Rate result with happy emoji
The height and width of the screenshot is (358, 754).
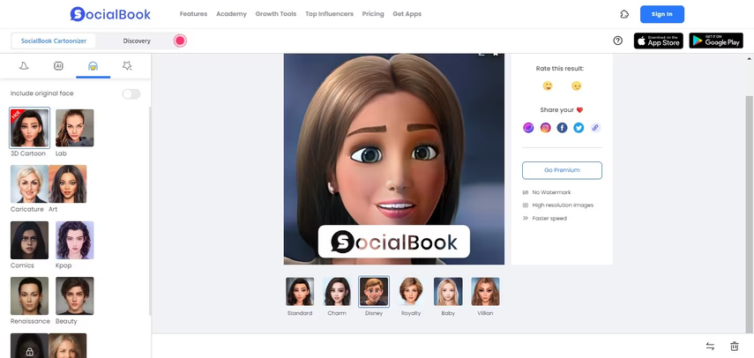point(548,86)
